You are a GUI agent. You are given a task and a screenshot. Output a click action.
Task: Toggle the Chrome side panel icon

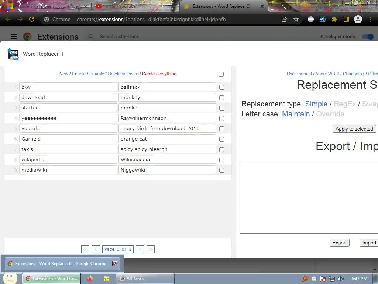pos(346,19)
